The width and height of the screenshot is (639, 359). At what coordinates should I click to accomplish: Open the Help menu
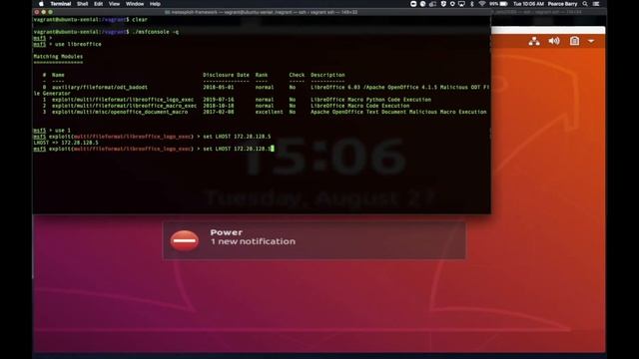(x=155, y=4)
